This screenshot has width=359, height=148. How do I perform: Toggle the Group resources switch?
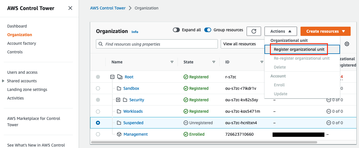pos(208,30)
